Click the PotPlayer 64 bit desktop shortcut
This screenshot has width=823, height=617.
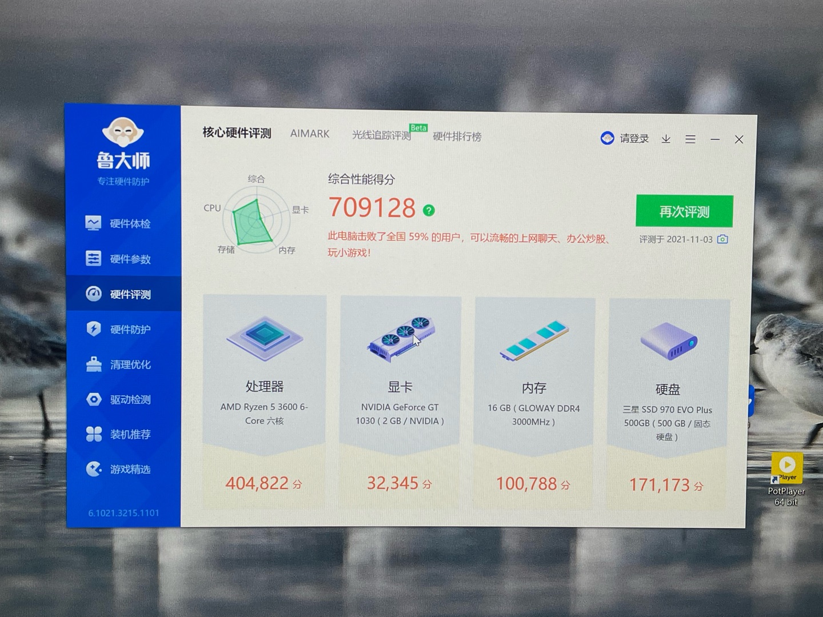coord(786,479)
